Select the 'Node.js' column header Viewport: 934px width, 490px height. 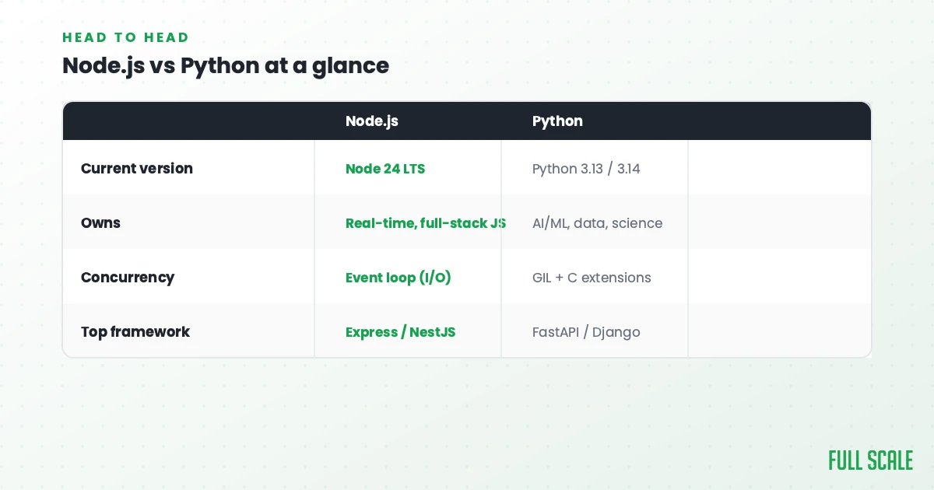pyautogui.click(x=372, y=121)
